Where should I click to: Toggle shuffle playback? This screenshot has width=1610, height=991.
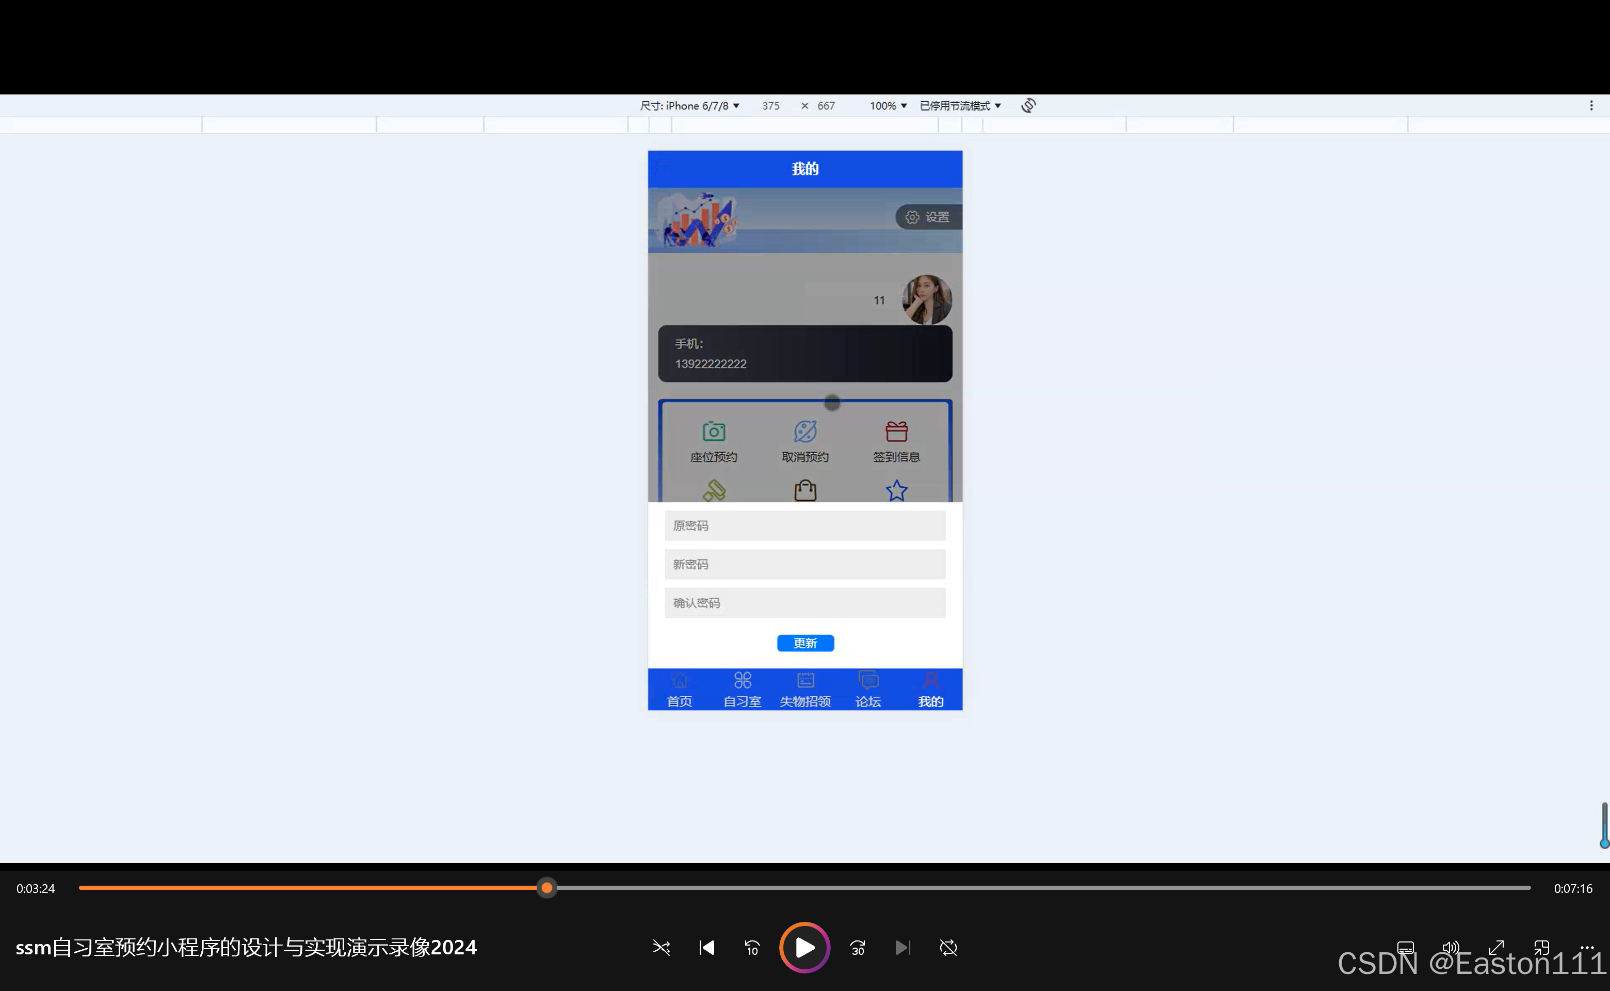click(661, 948)
